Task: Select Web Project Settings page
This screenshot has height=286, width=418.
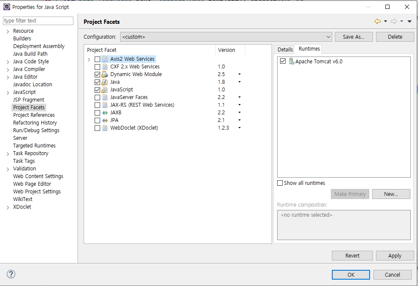Action: [37, 192]
